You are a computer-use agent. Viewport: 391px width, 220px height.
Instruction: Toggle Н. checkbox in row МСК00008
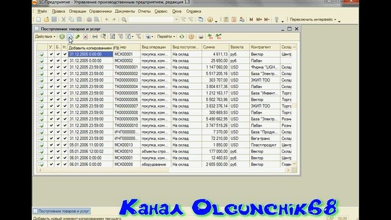point(65,164)
